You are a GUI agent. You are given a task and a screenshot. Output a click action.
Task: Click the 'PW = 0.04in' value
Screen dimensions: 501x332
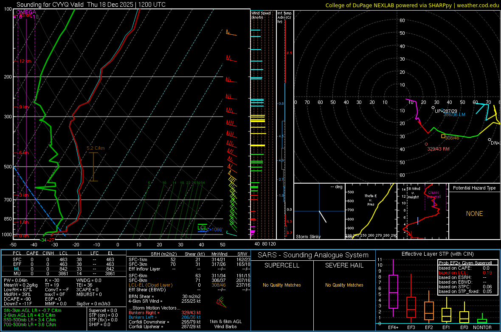(15, 280)
